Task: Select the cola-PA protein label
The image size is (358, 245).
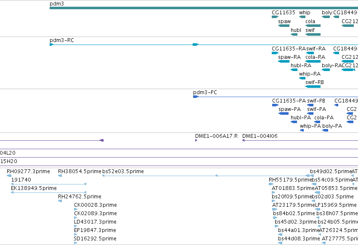Action: click(x=324, y=118)
